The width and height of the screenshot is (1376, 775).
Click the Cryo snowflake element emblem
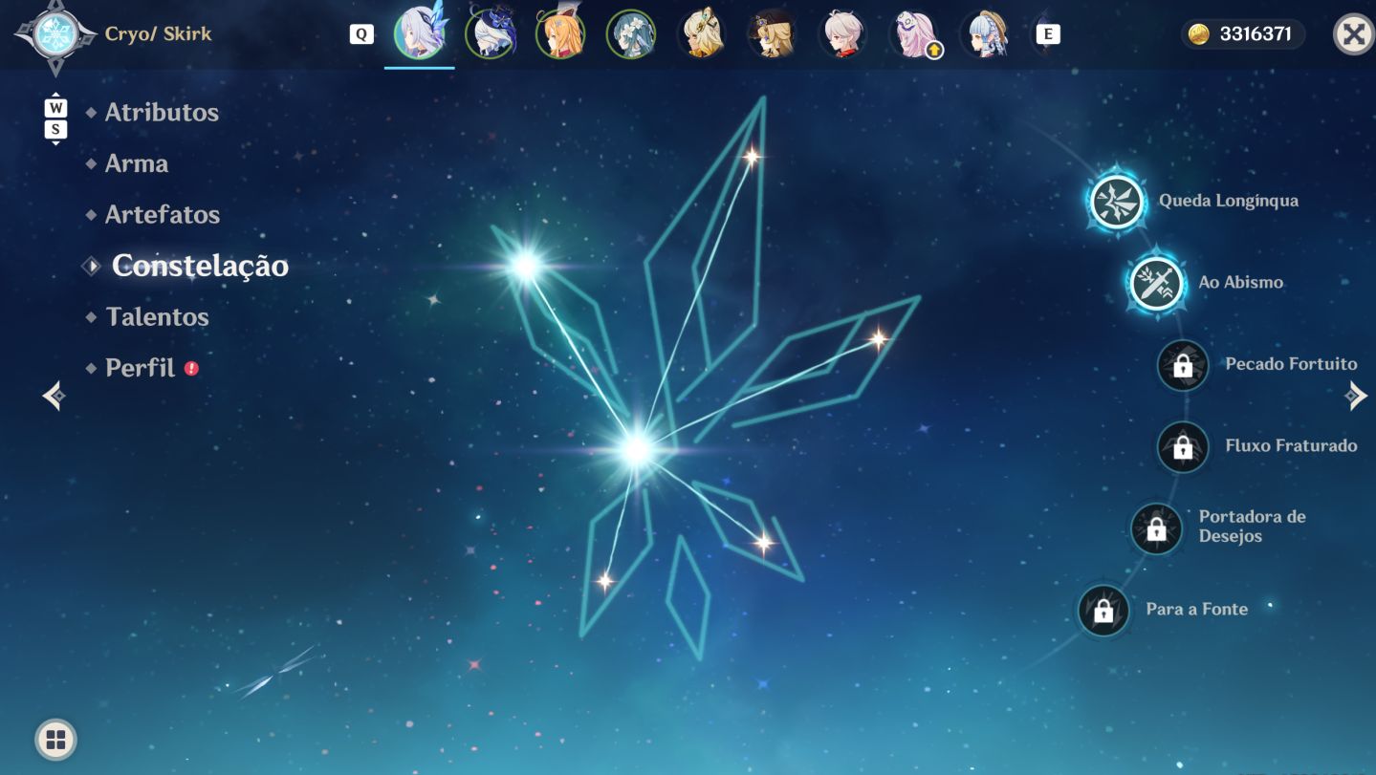tap(55, 35)
